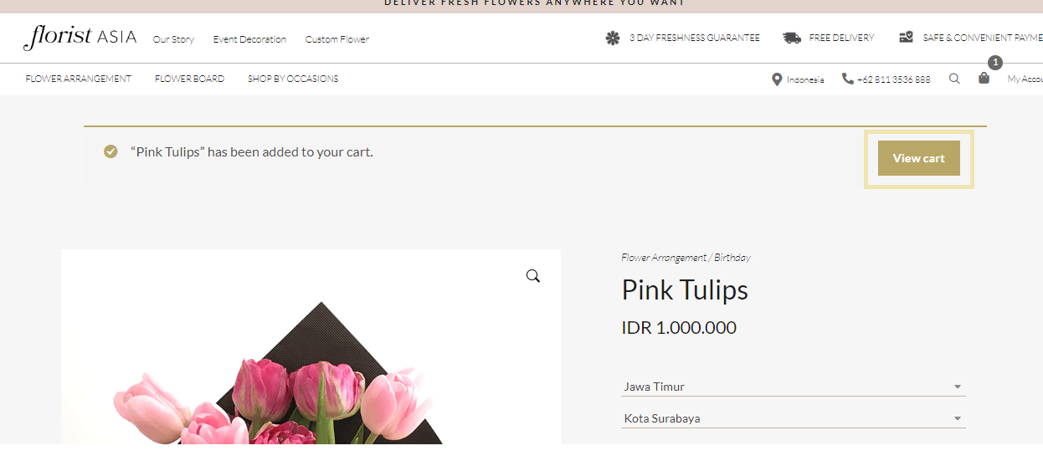Open the Event Decoration link

pos(249,39)
